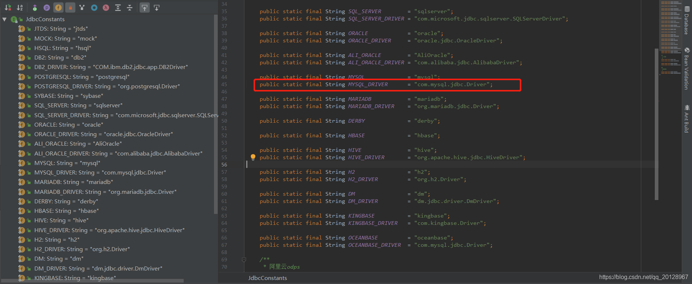Click field icon of POSTGRESQL row
This screenshot has width=692, height=284.
pyautogui.click(x=22, y=77)
